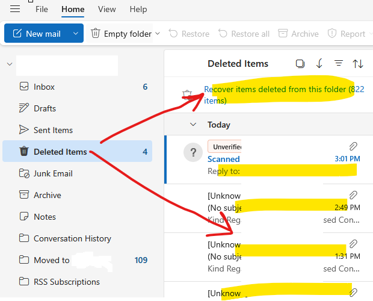This screenshot has width=373, height=301.
Task: Open the RSS Subscriptions folder
Action: pyautogui.click(x=78, y=282)
